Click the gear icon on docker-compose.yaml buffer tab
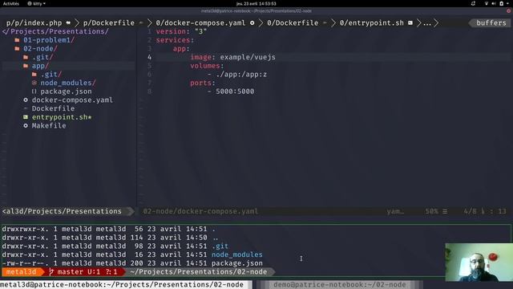 pyautogui.click(x=252, y=22)
